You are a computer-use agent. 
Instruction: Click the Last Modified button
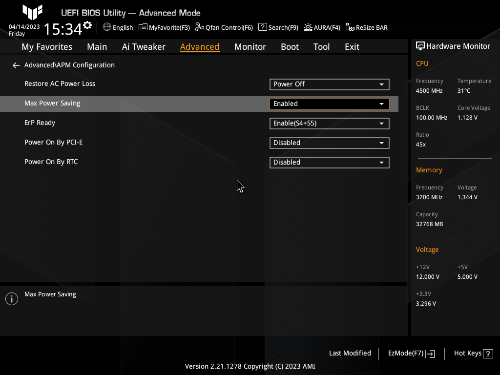[350, 354]
